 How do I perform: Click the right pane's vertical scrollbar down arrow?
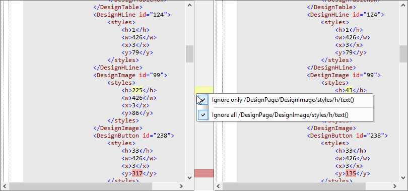(x=403, y=178)
